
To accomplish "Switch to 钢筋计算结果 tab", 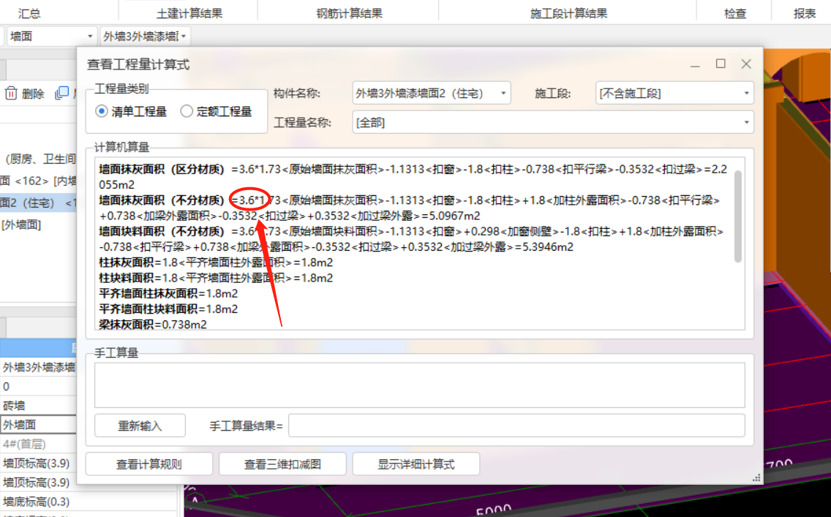I will [349, 14].
